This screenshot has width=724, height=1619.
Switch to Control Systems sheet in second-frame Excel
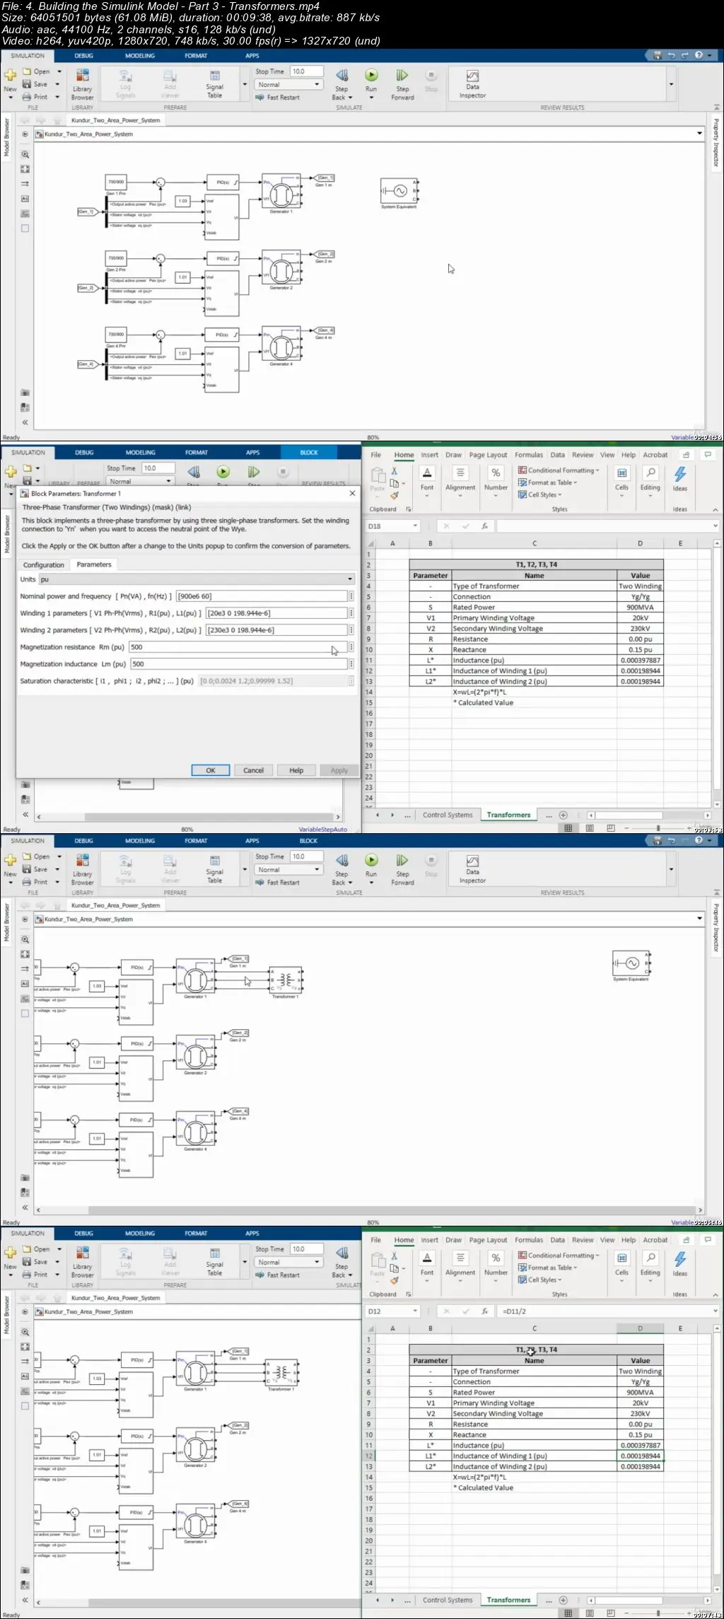[x=448, y=815]
